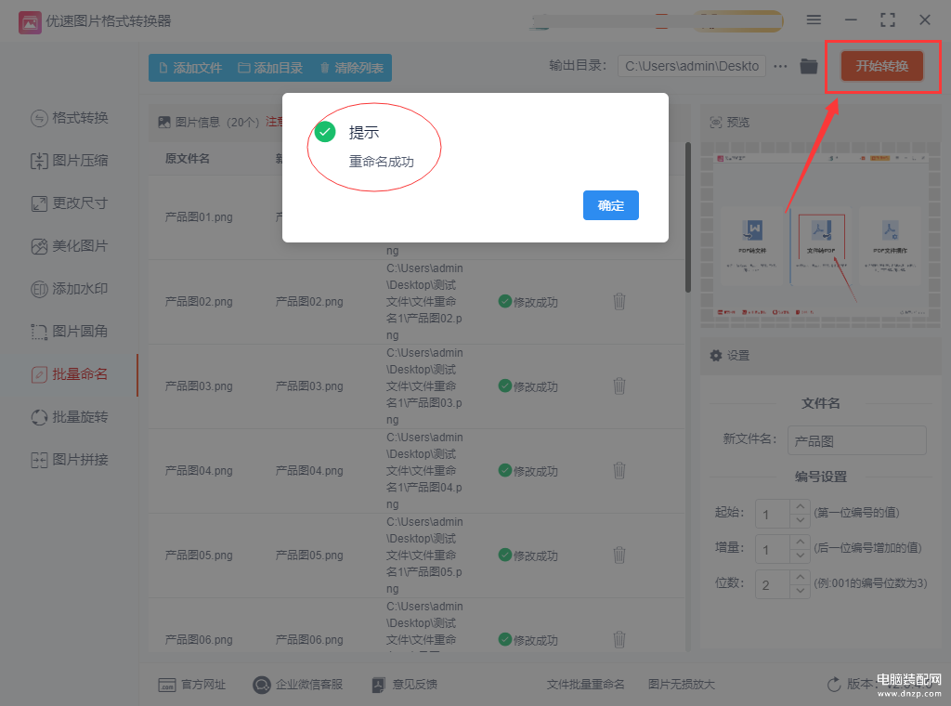Click the 修改成功 status for 产品图03.png
Viewport: 951px width, 706px height.
point(528,386)
